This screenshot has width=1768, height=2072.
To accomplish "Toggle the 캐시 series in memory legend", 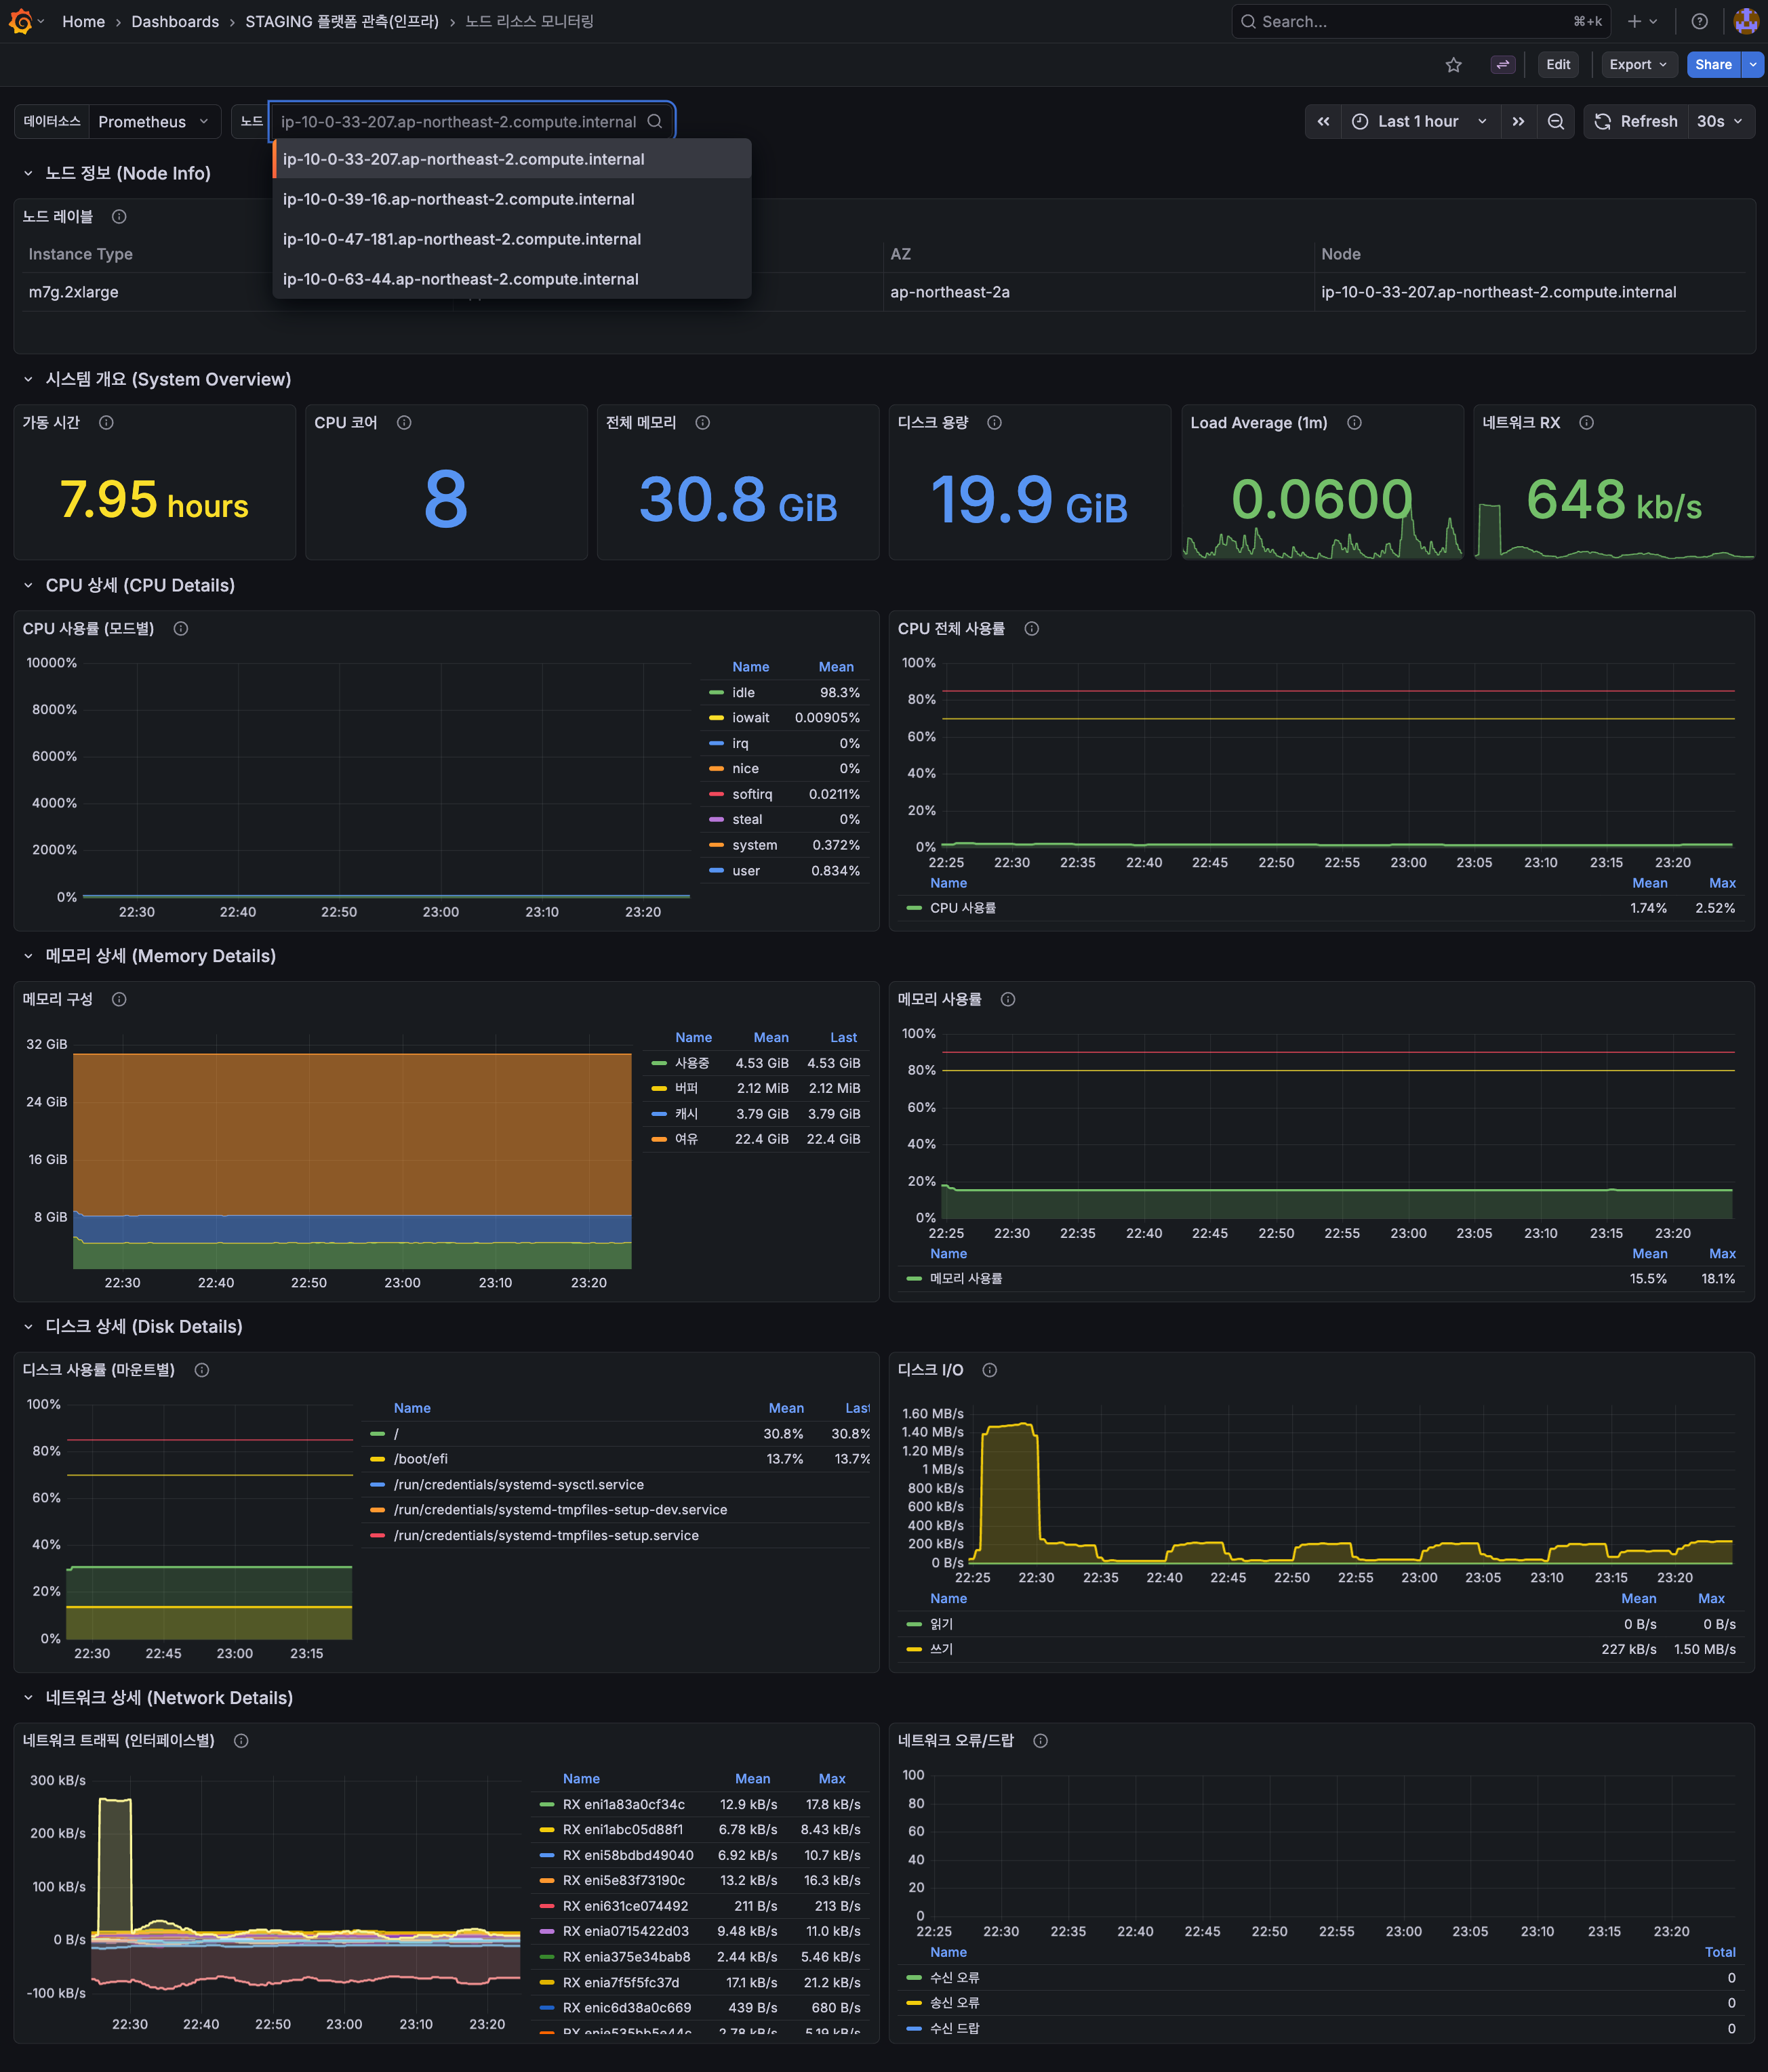I will click(687, 1113).
